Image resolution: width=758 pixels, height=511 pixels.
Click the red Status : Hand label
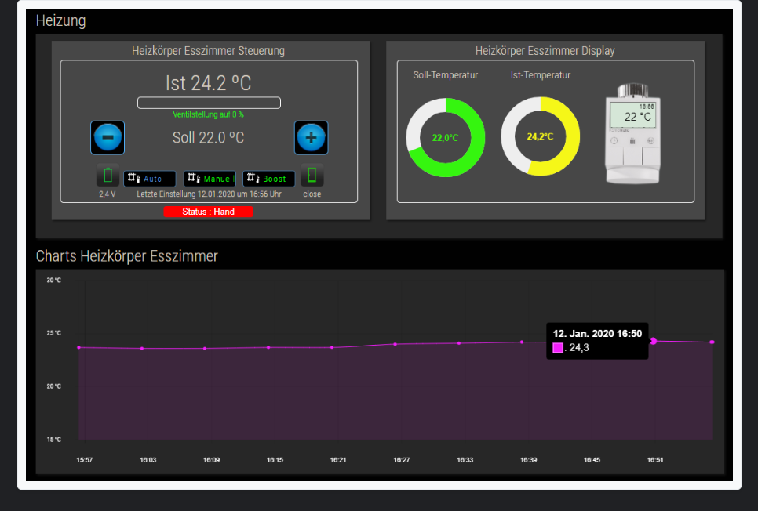(209, 212)
